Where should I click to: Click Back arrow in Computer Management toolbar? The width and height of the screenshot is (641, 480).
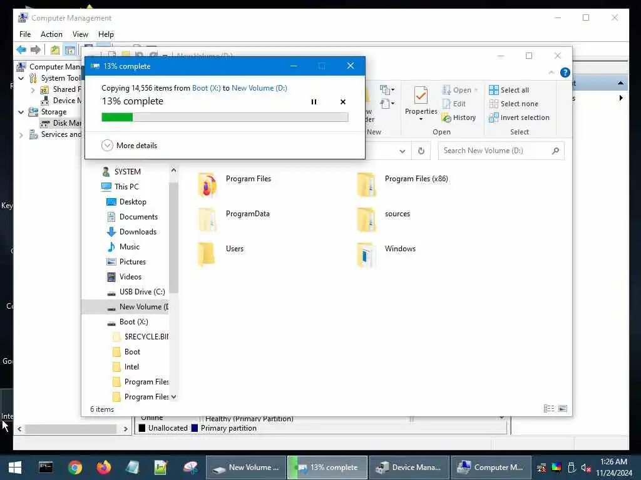tap(21, 50)
